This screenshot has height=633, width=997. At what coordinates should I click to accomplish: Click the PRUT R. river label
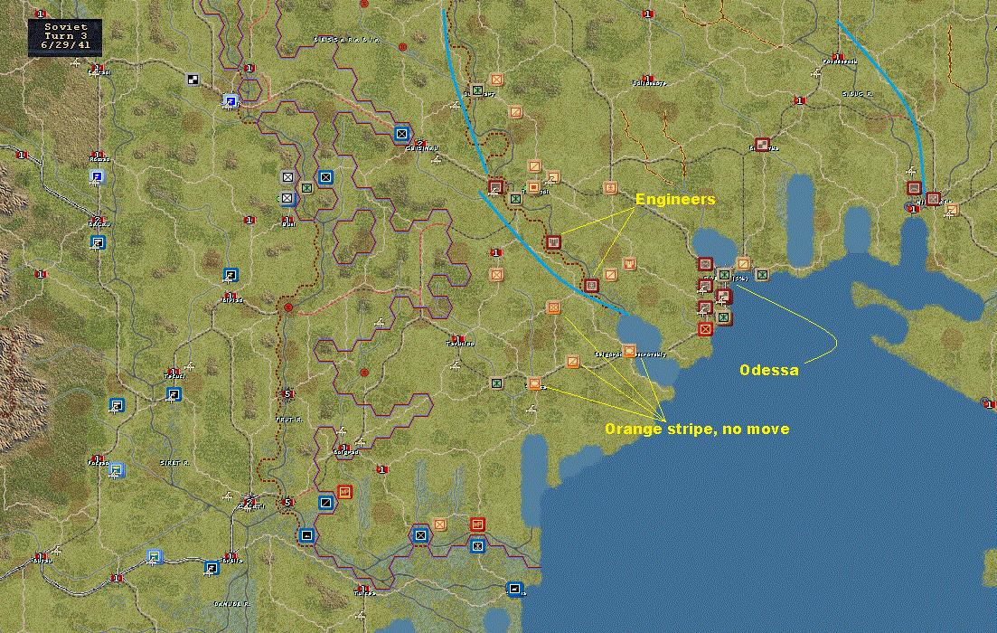[288, 420]
